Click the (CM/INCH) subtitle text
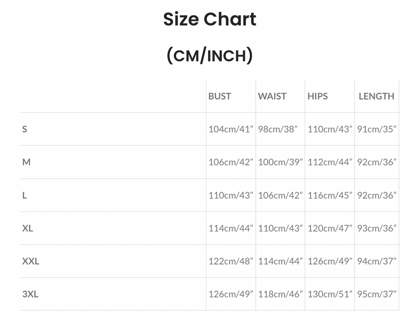 point(210,55)
